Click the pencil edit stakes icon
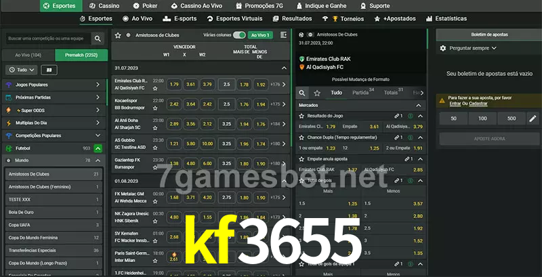 click(533, 119)
